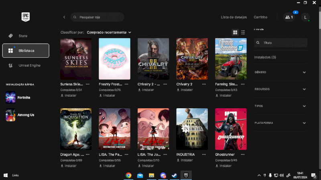The image size is (321, 180).
Task: Show hidden system tray icons
Action: [x=259, y=175]
